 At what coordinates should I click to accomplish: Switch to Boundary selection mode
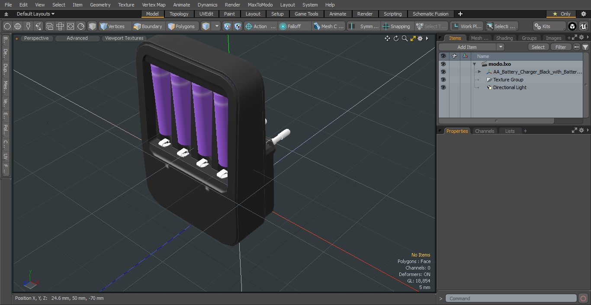tap(148, 26)
